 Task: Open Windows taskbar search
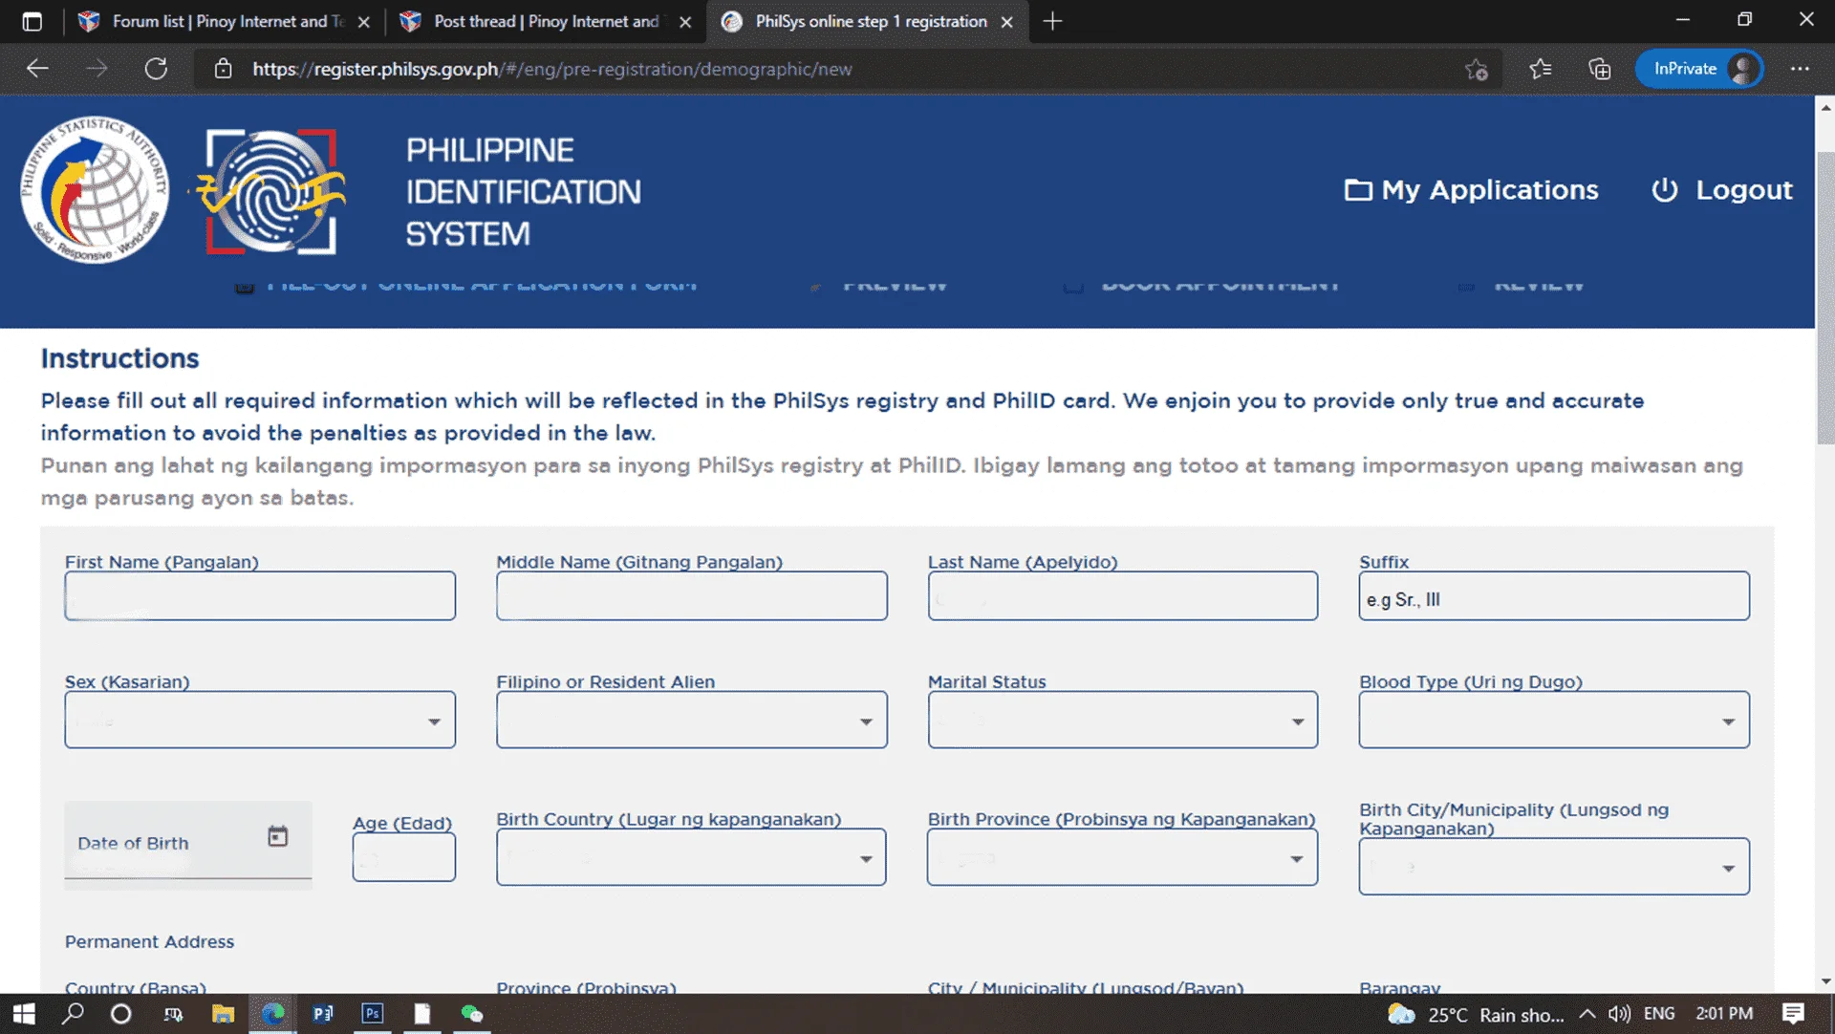(73, 1014)
